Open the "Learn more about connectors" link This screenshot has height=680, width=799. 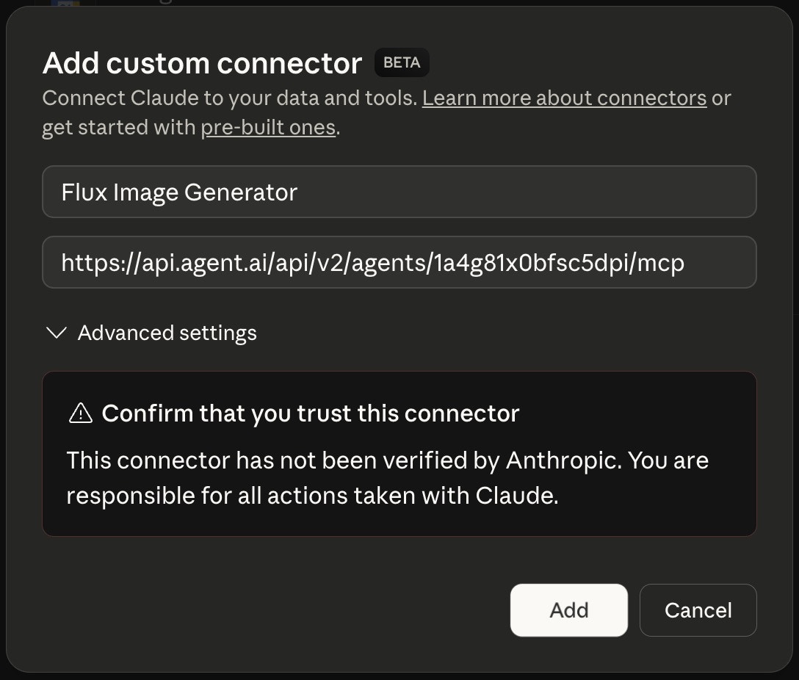(x=563, y=98)
